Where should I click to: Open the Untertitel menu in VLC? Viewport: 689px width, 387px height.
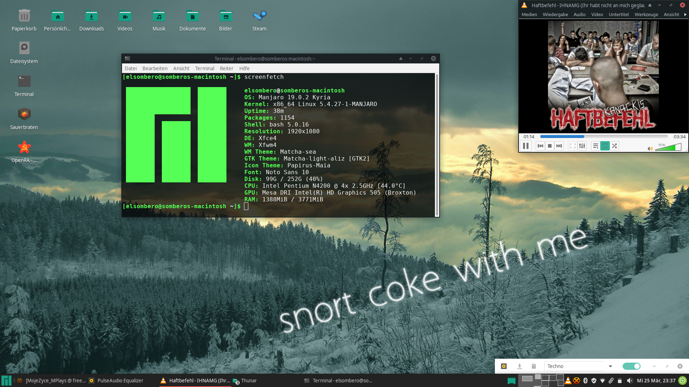619,14
